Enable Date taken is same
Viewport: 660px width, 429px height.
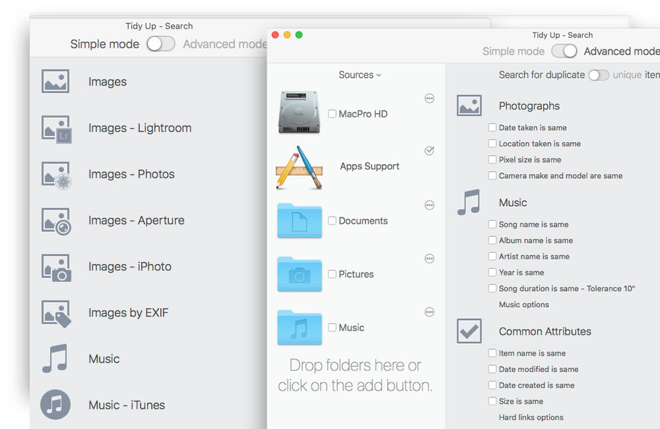(x=492, y=127)
